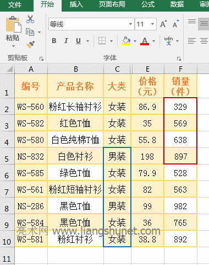Open the font name dropdown
Image resolution: width=209 pixels, height=265 pixels.
130,24
